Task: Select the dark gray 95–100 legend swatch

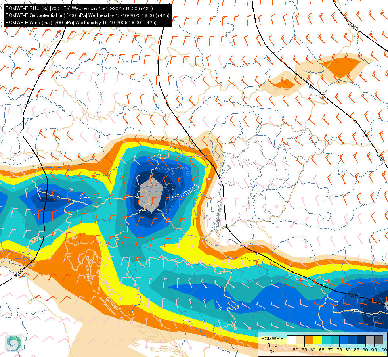Action: click(378, 340)
